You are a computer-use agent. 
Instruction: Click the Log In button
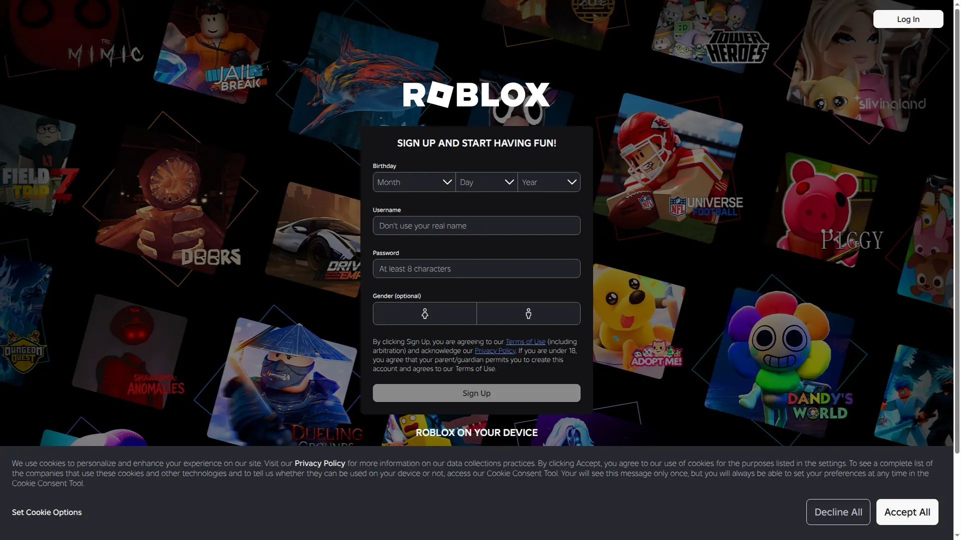[908, 19]
